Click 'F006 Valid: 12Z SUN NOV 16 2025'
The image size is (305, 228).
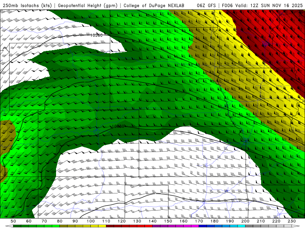(262, 5)
